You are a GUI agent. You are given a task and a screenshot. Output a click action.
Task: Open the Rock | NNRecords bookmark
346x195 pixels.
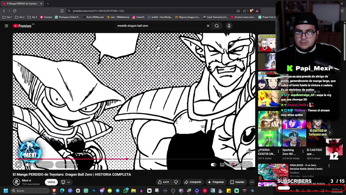point(93,17)
